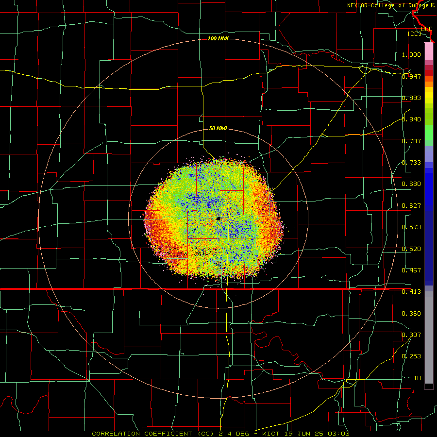Click the black radar site dot at center
Viewport: 437px width, 437px height.
coord(218,219)
